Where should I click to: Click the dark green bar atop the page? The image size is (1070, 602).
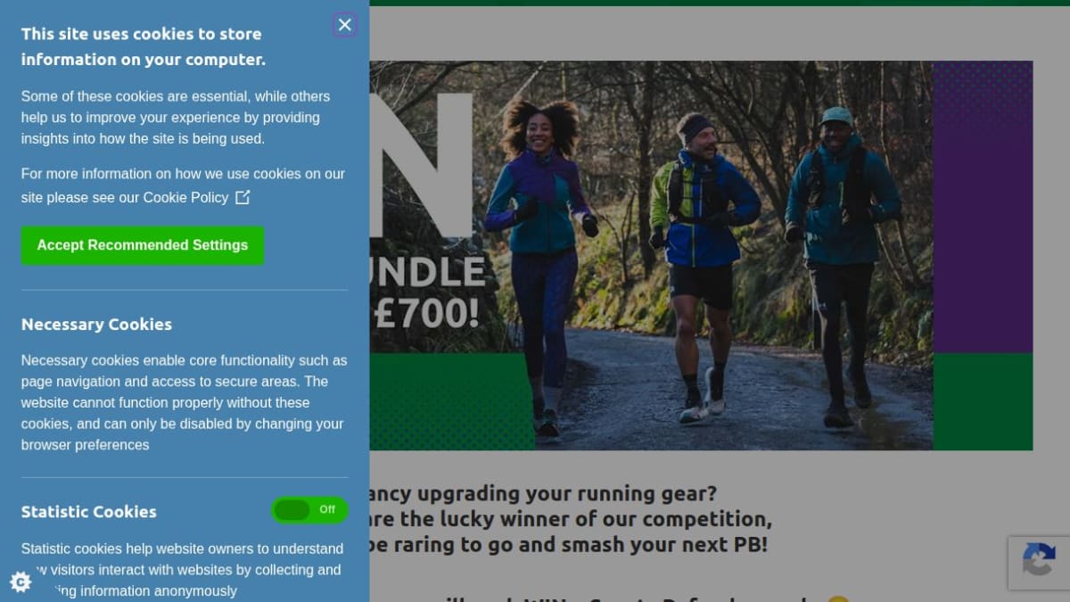720,3
